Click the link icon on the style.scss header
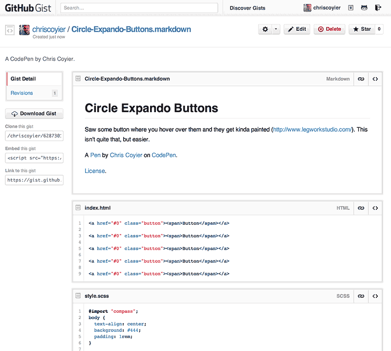This screenshot has width=391, height=351. pyautogui.click(x=361, y=296)
